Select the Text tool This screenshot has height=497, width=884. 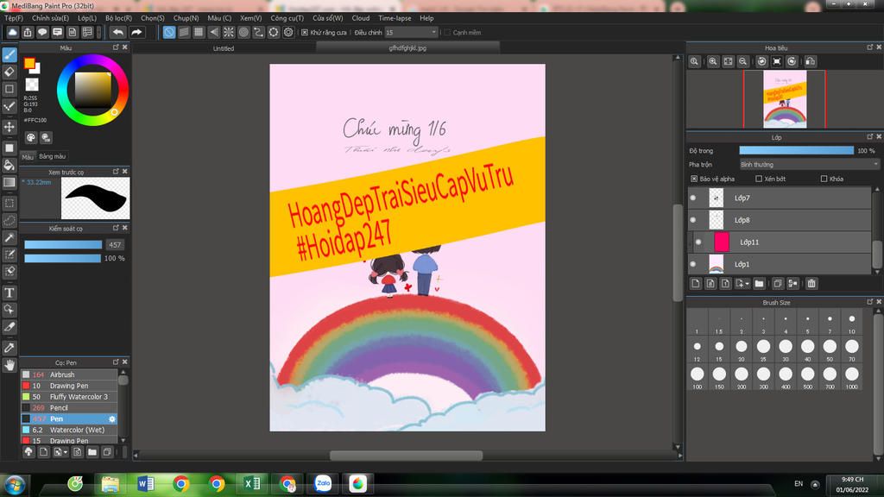pyautogui.click(x=9, y=293)
